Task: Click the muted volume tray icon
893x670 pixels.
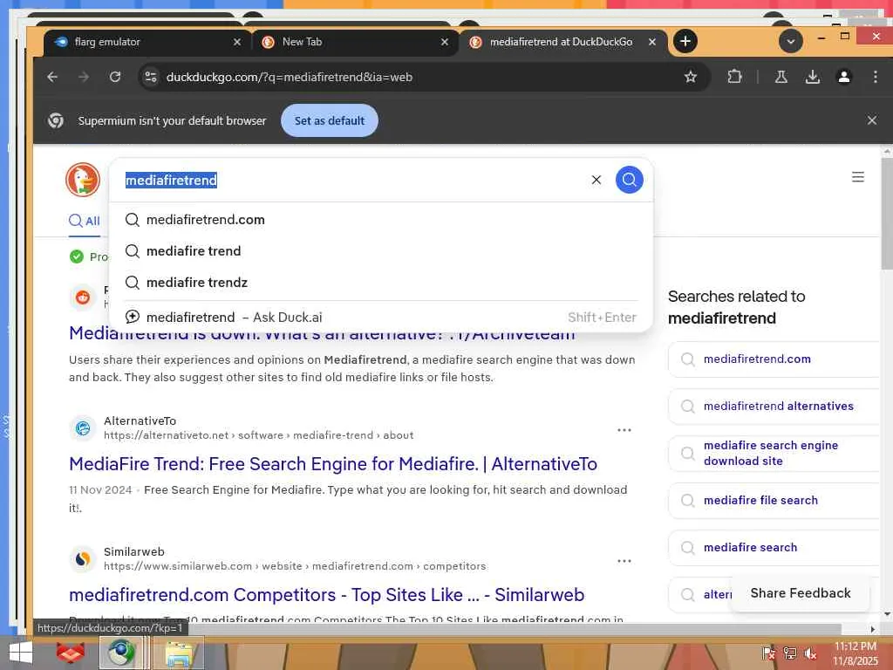Action: [x=810, y=653]
